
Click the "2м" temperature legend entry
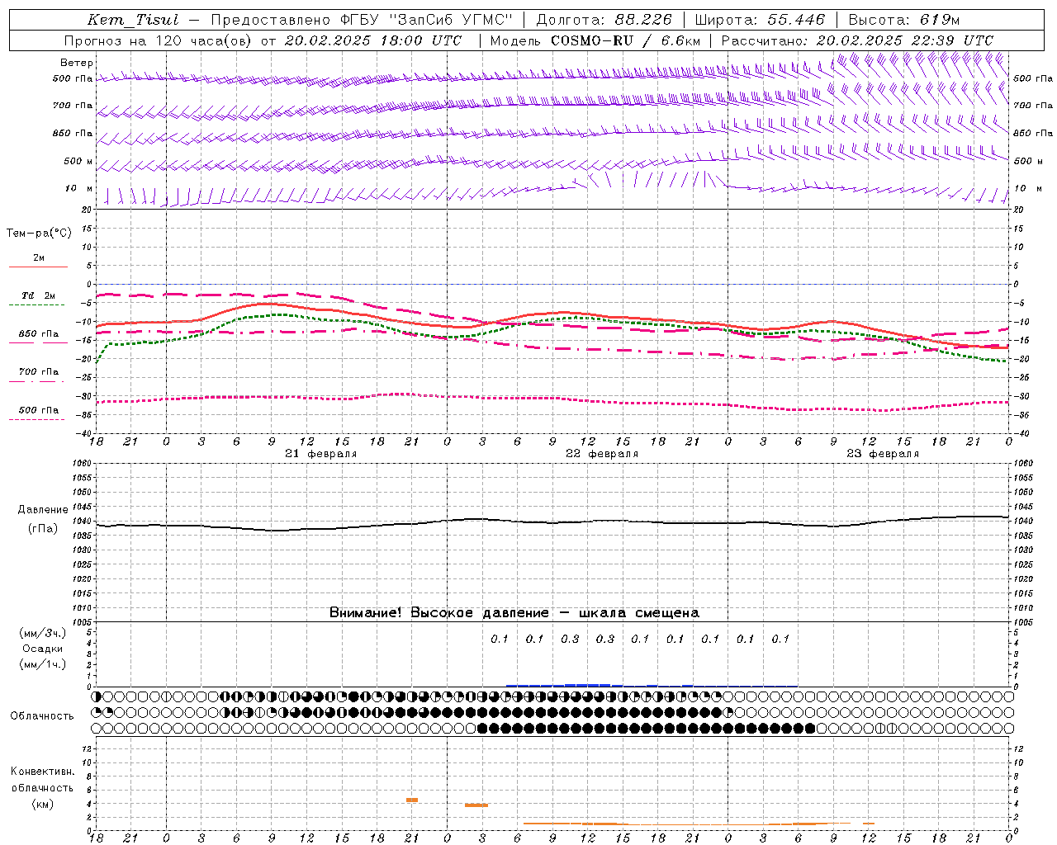39,257
